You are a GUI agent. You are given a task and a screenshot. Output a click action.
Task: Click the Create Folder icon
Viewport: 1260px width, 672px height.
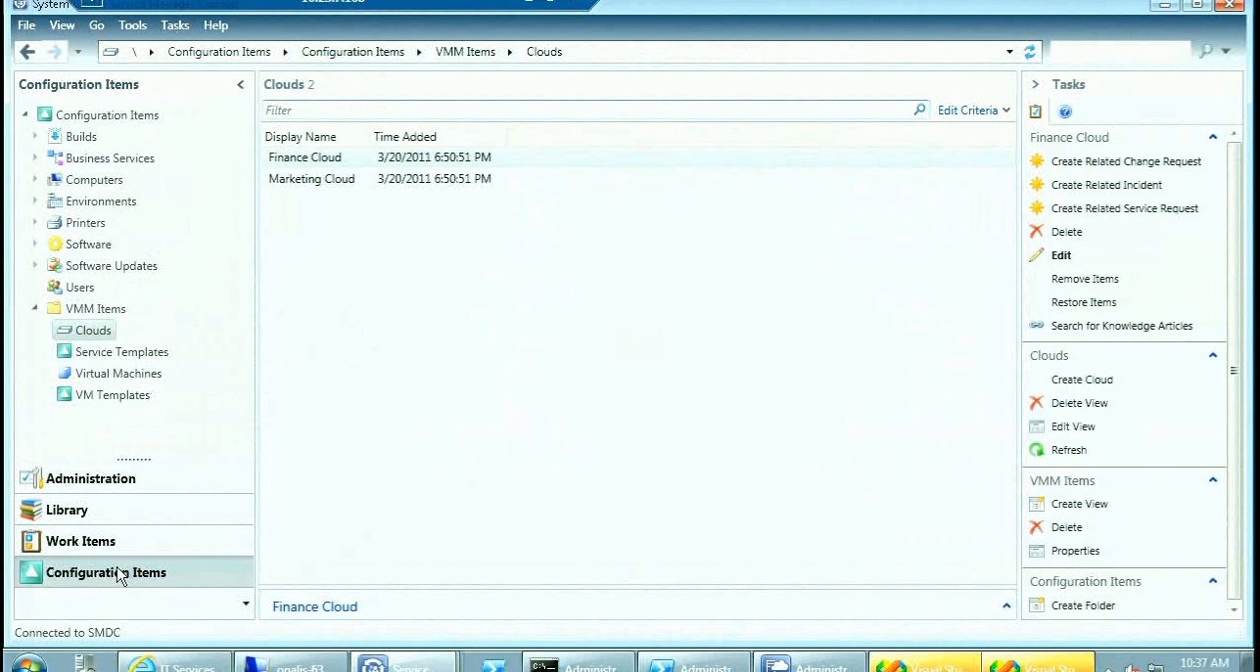(1037, 605)
